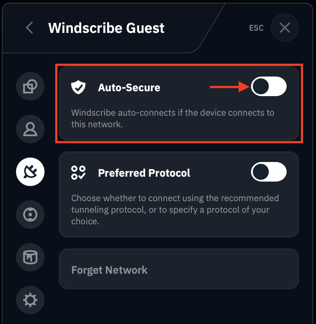The height and width of the screenshot is (324, 316).
Task: Open the R.O.B.E.R.T. sidebar icon
Action: point(30,215)
